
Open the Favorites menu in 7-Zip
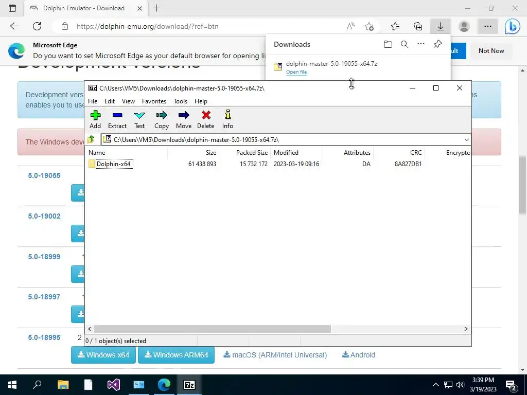pos(154,101)
